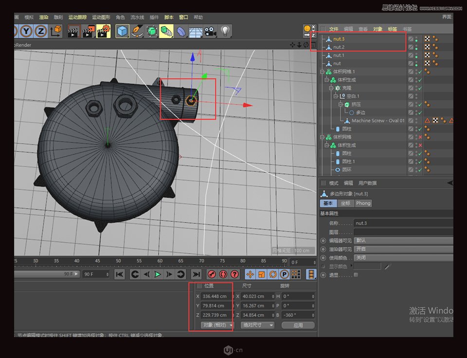Click the 应用 button in the coordinates panel
The image size is (467, 358).
pyautogui.click(x=298, y=325)
